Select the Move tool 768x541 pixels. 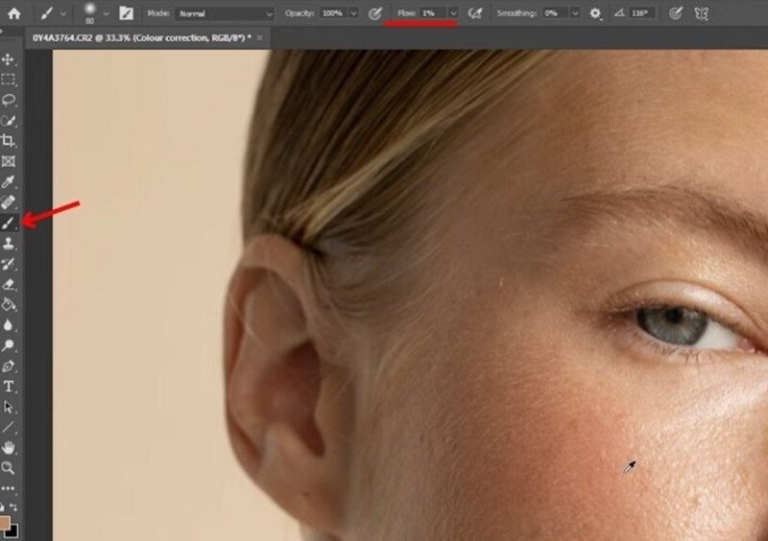click(8, 59)
